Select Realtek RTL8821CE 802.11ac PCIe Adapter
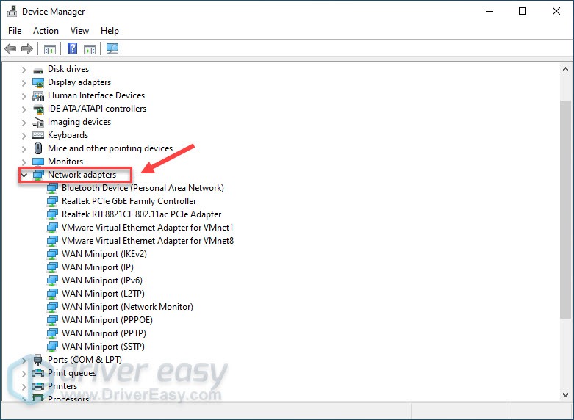 [x=141, y=214]
